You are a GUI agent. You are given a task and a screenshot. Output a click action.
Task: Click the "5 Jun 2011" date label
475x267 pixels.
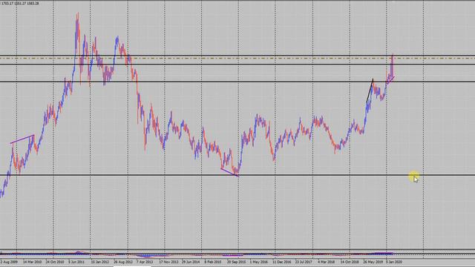[x=76, y=262]
